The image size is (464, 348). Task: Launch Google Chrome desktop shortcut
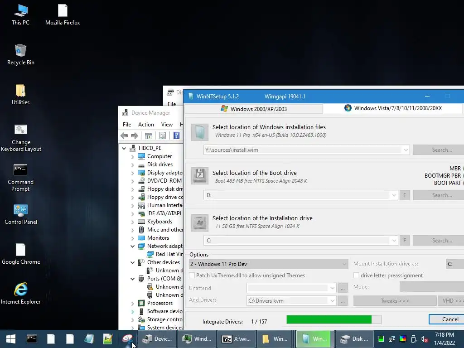pos(21,254)
